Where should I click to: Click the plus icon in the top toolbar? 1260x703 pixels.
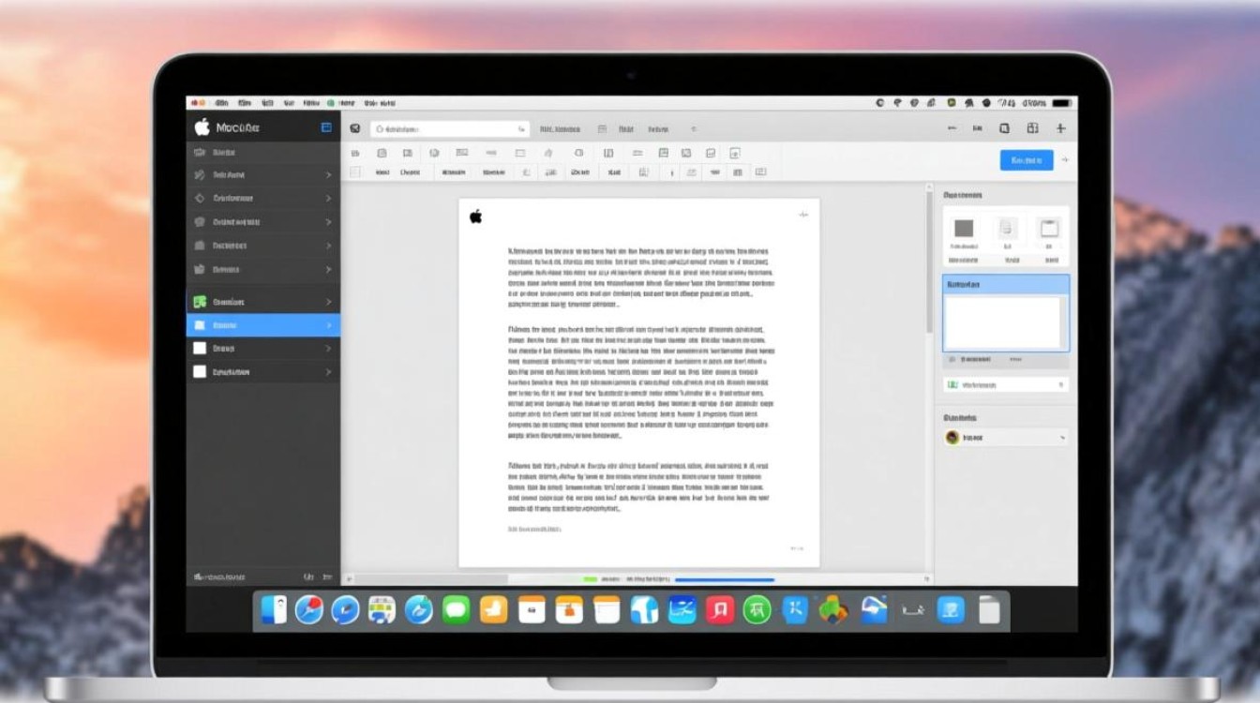point(1060,128)
